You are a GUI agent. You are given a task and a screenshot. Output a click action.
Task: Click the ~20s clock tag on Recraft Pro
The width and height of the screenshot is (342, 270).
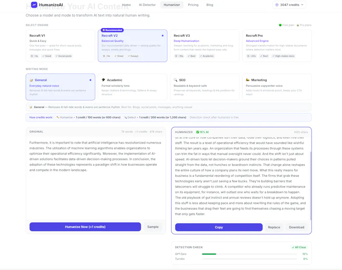[251, 56]
